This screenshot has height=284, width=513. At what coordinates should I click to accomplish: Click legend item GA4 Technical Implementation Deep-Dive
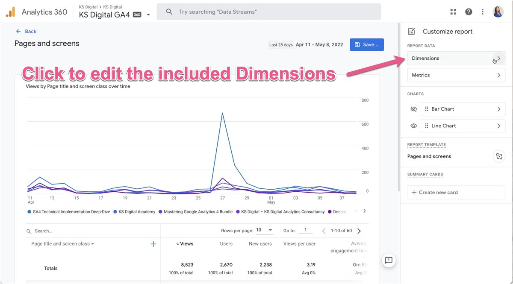69,212
